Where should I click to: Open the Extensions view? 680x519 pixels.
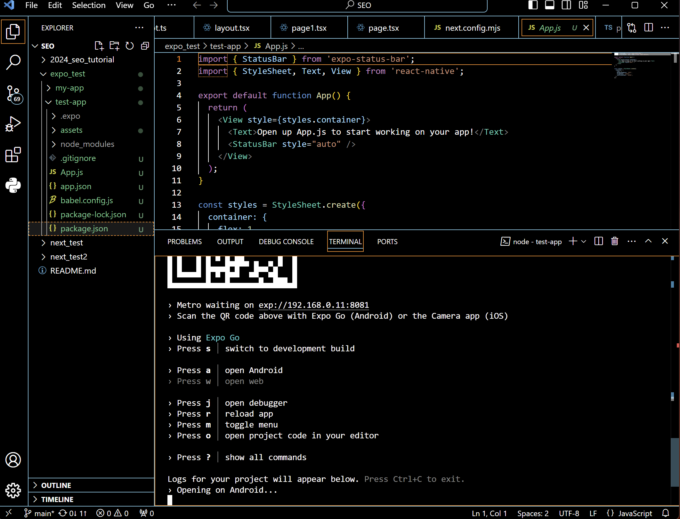(13, 155)
